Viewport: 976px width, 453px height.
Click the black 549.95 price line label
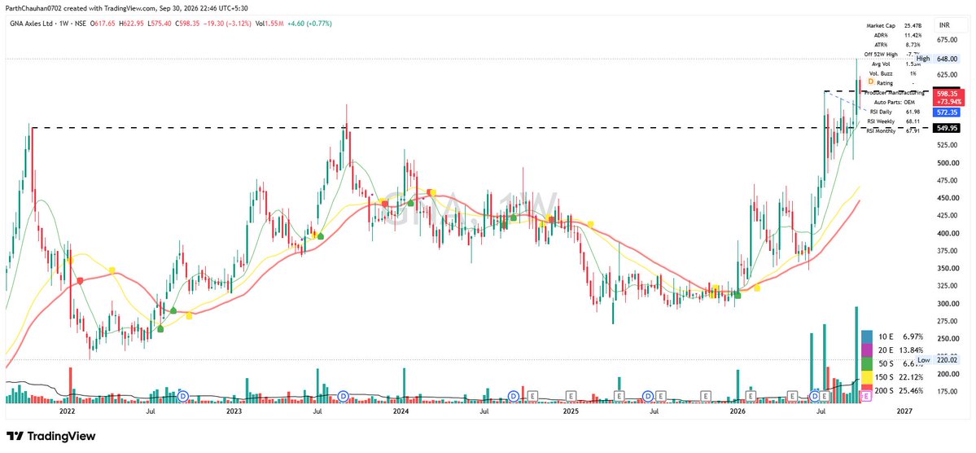pos(948,128)
